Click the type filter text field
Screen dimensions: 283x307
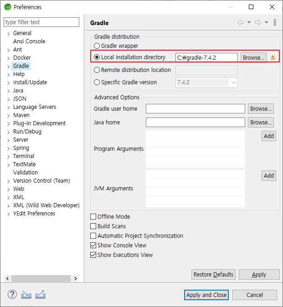[41, 22]
